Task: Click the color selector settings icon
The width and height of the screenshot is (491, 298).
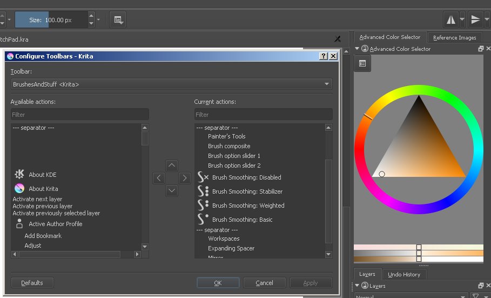Action: (x=362, y=64)
